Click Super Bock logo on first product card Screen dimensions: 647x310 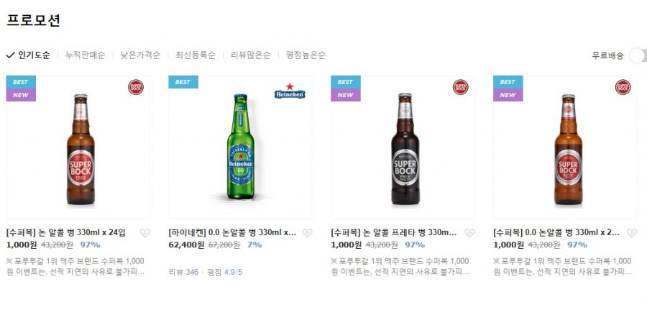(136, 87)
